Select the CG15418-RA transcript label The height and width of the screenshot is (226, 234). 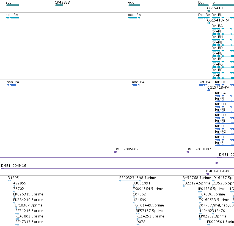tap(218, 20)
